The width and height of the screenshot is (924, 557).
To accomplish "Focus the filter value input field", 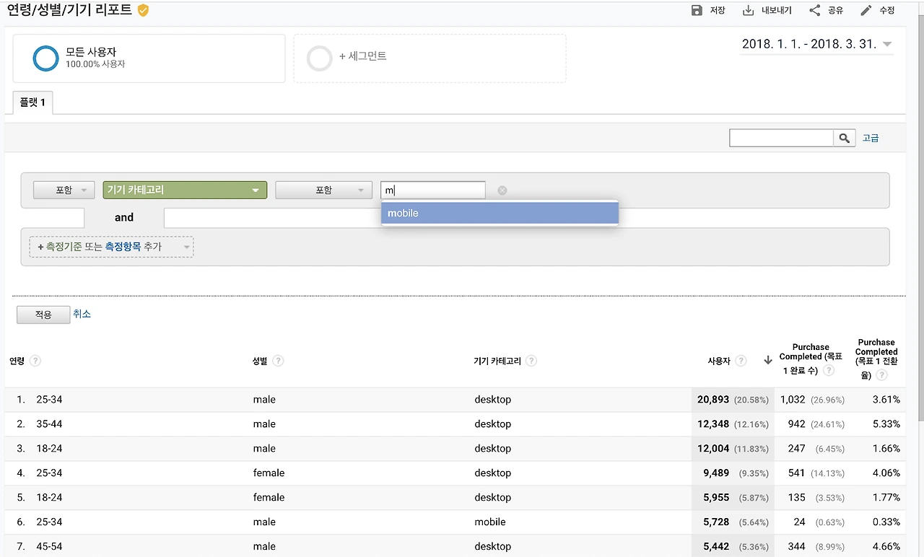I will tap(433, 190).
